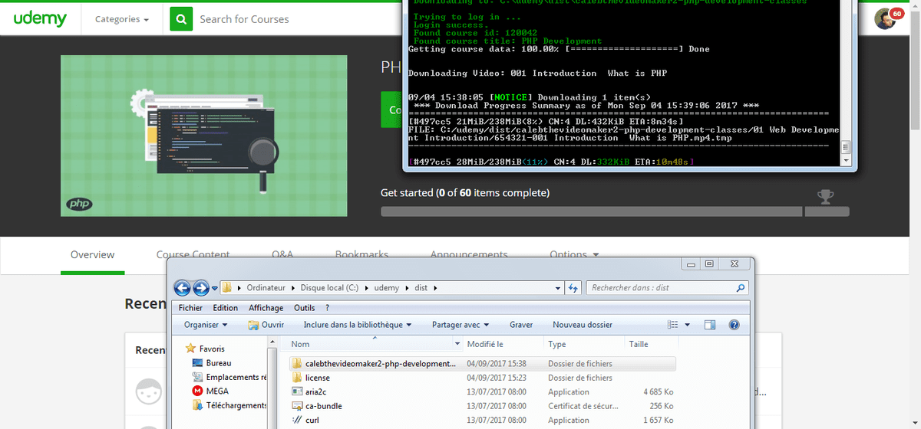The height and width of the screenshot is (429, 921).
Task: Click the view layout icon in Explorer's toolbar
Action: [x=673, y=325]
